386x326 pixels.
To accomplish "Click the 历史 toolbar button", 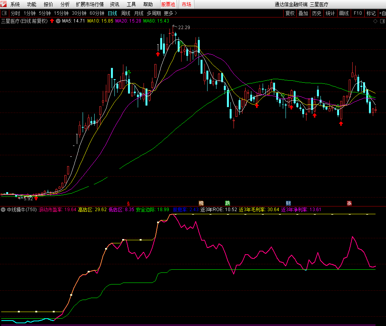I will point(317,13).
